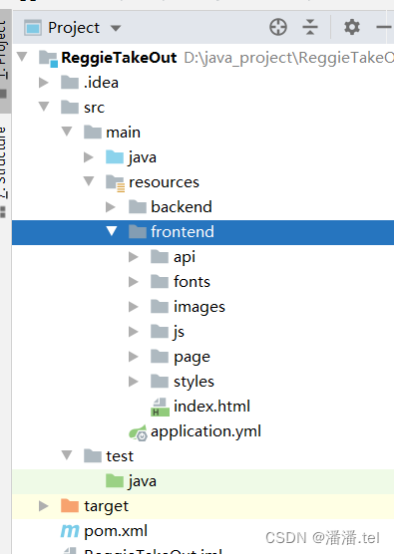Viewport: 394px width, 554px height.
Task: Expand the images folder arrow
Action: coord(134,307)
